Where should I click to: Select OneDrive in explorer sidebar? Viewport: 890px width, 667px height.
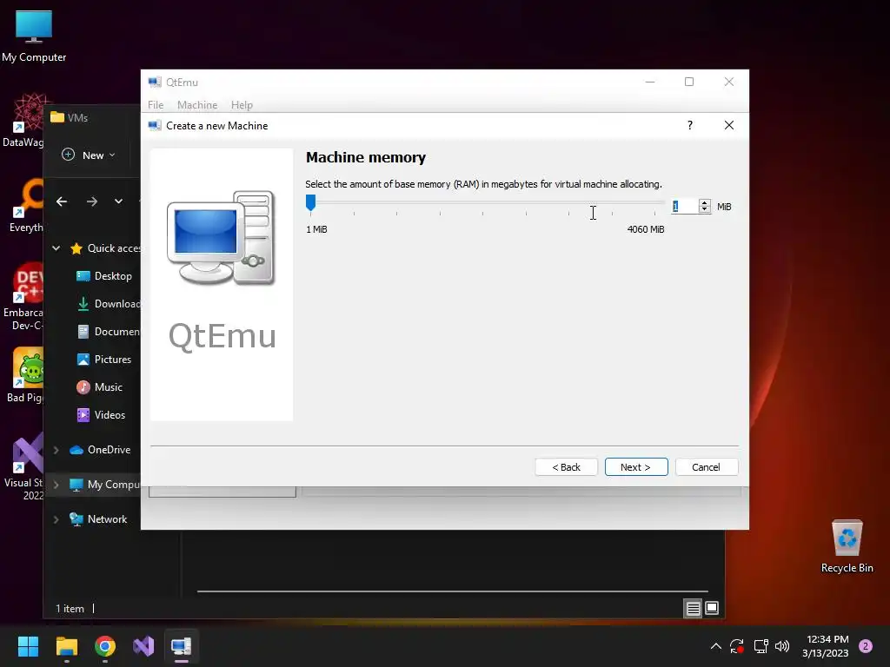100,450
